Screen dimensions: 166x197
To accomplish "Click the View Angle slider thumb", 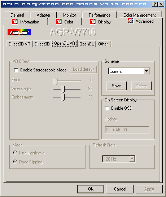I will 62,89.
